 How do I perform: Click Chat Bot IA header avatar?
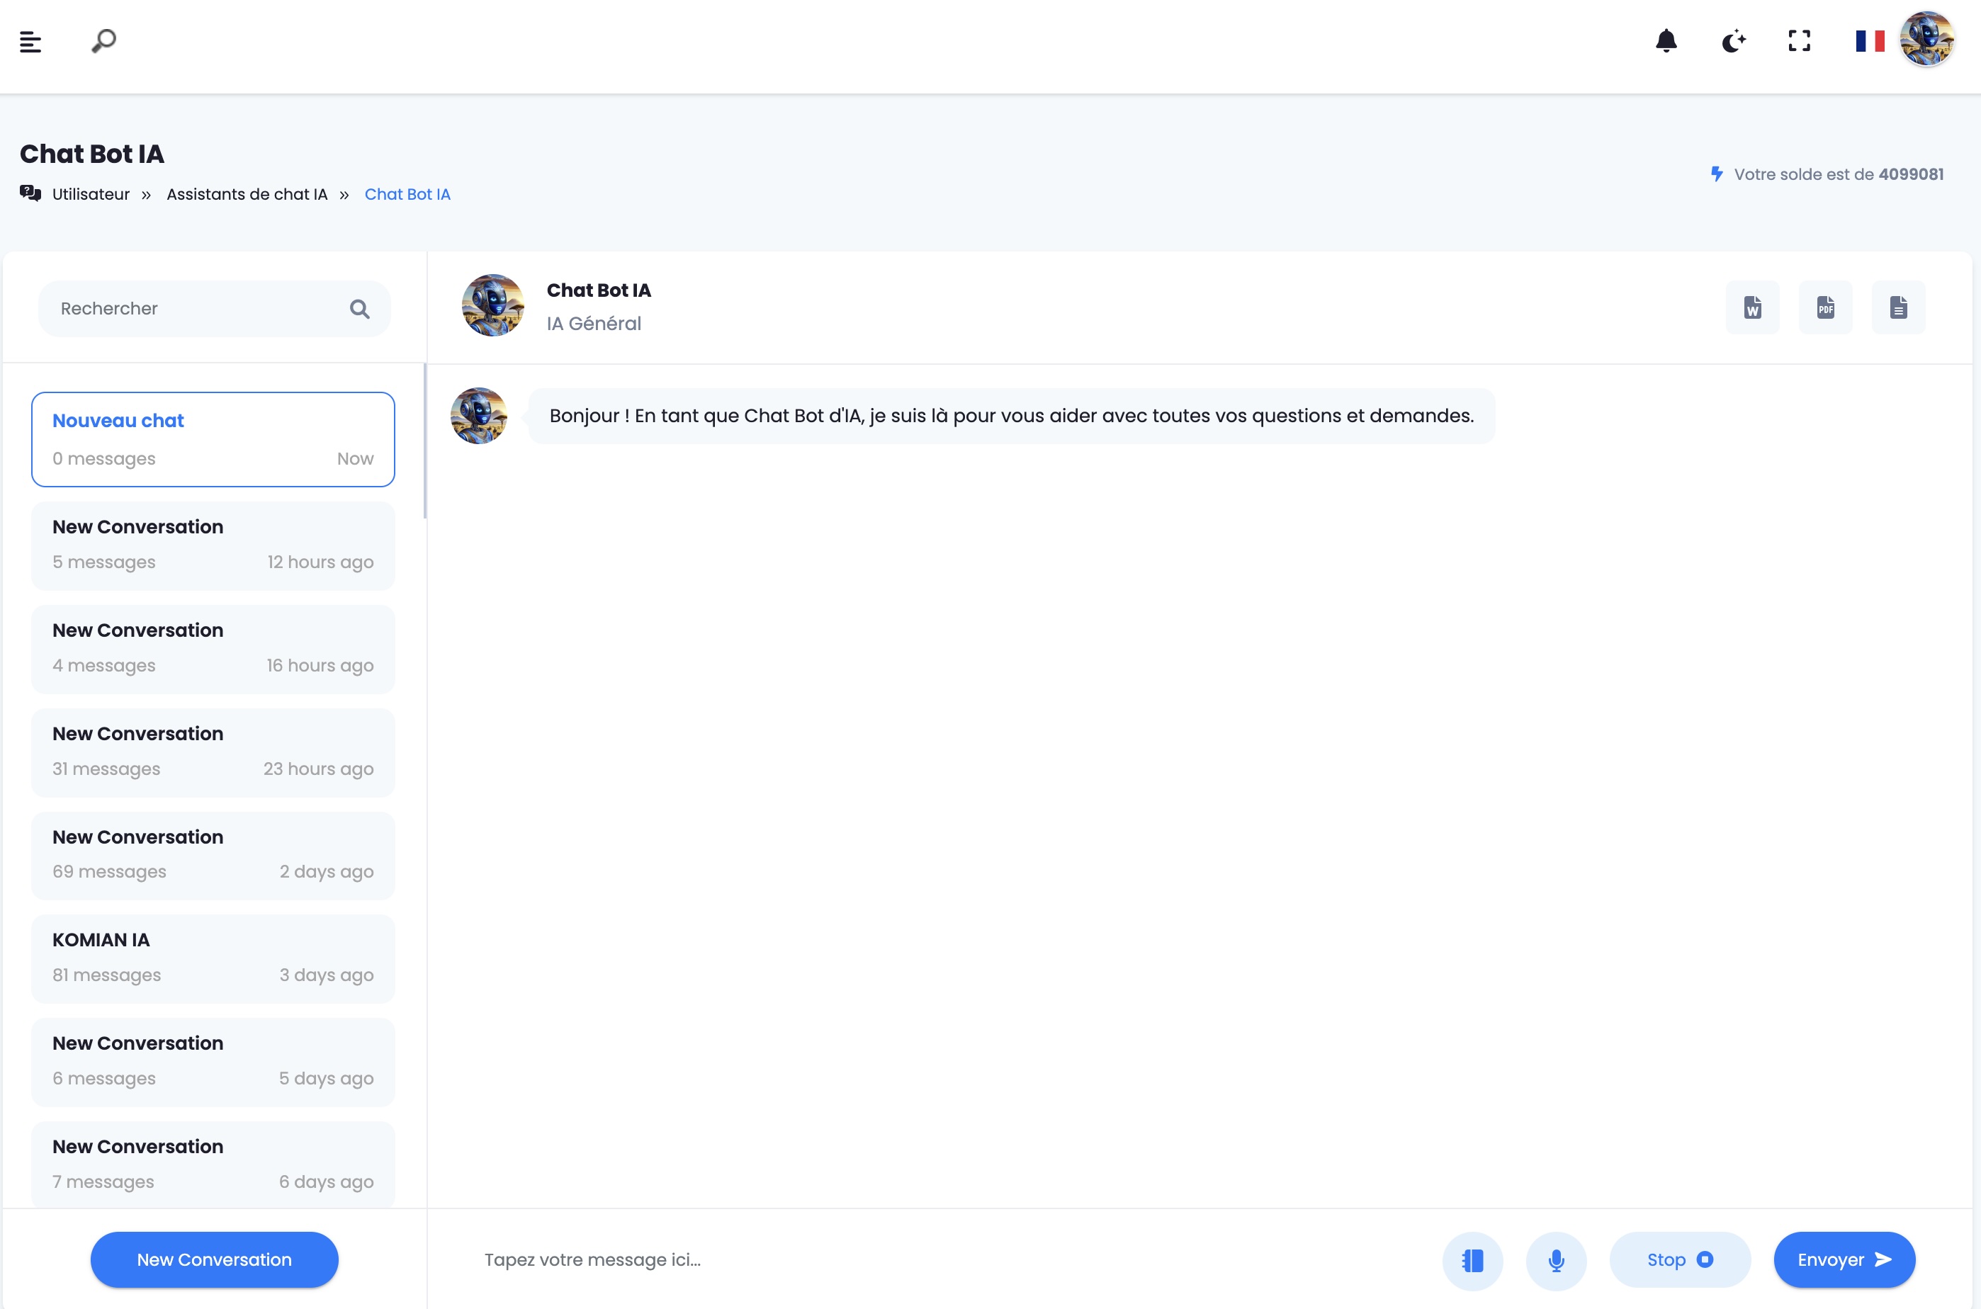(x=493, y=305)
